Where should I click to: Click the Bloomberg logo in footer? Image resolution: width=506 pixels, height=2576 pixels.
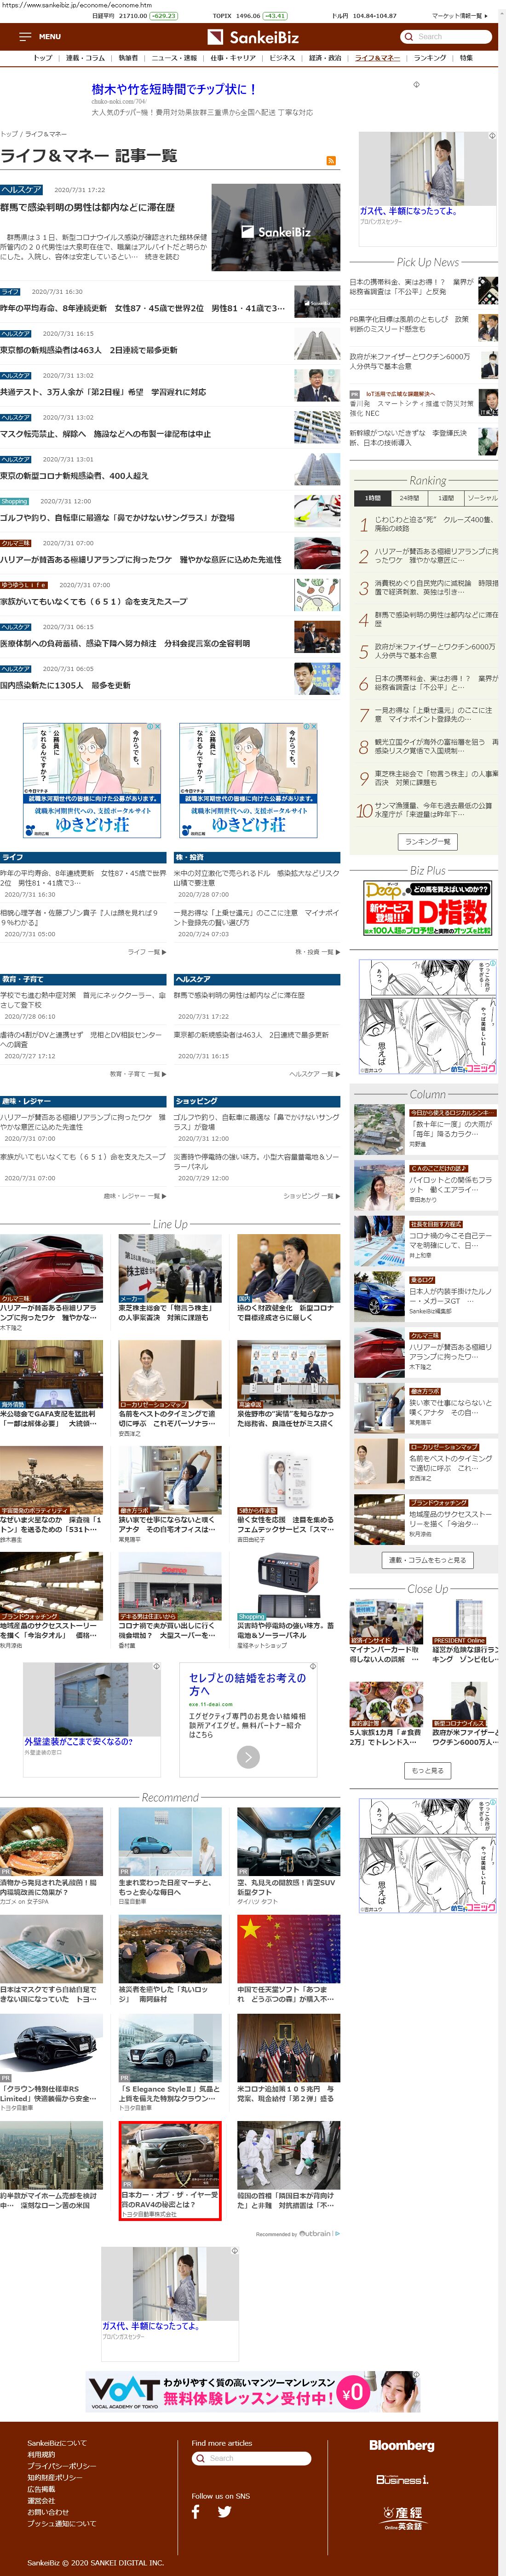(x=401, y=2445)
